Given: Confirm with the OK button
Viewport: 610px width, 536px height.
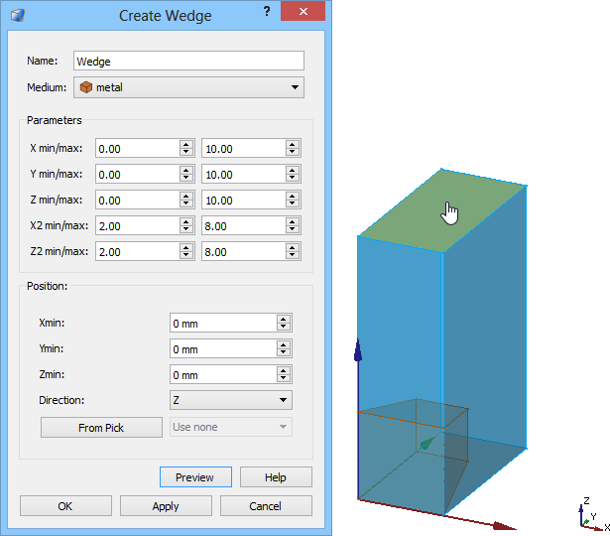Looking at the screenshot, I should [65, 505].
